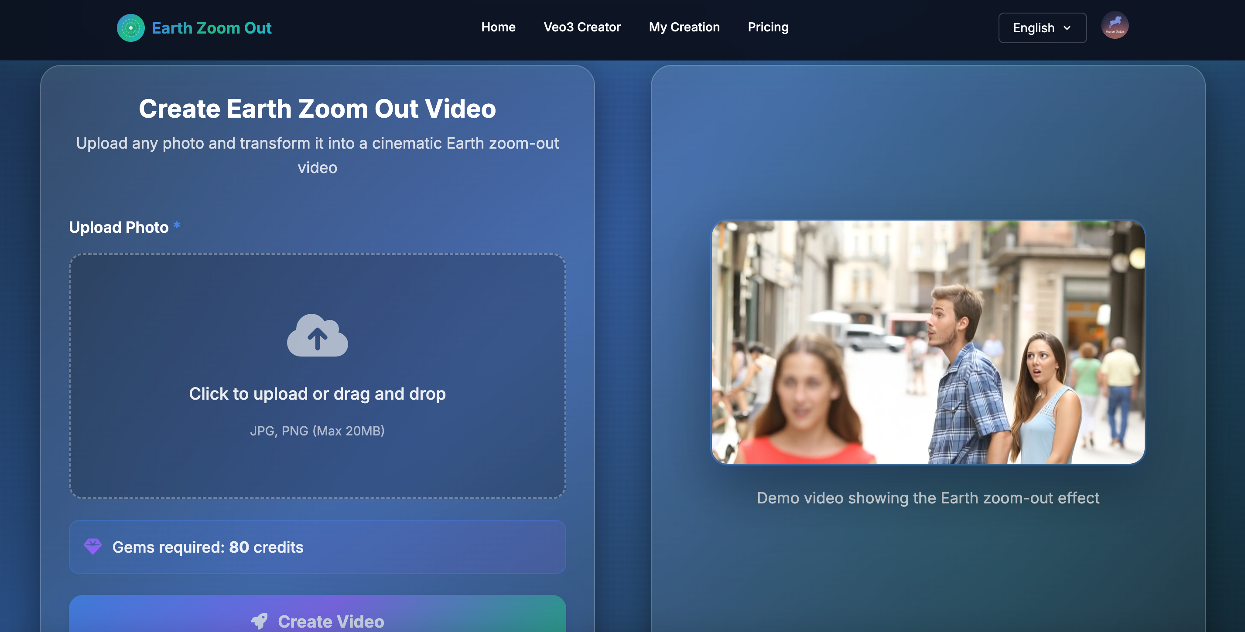Screen dimensions: 1245x632
Task: Go to the Home menu item
Action: pos(498,27)
